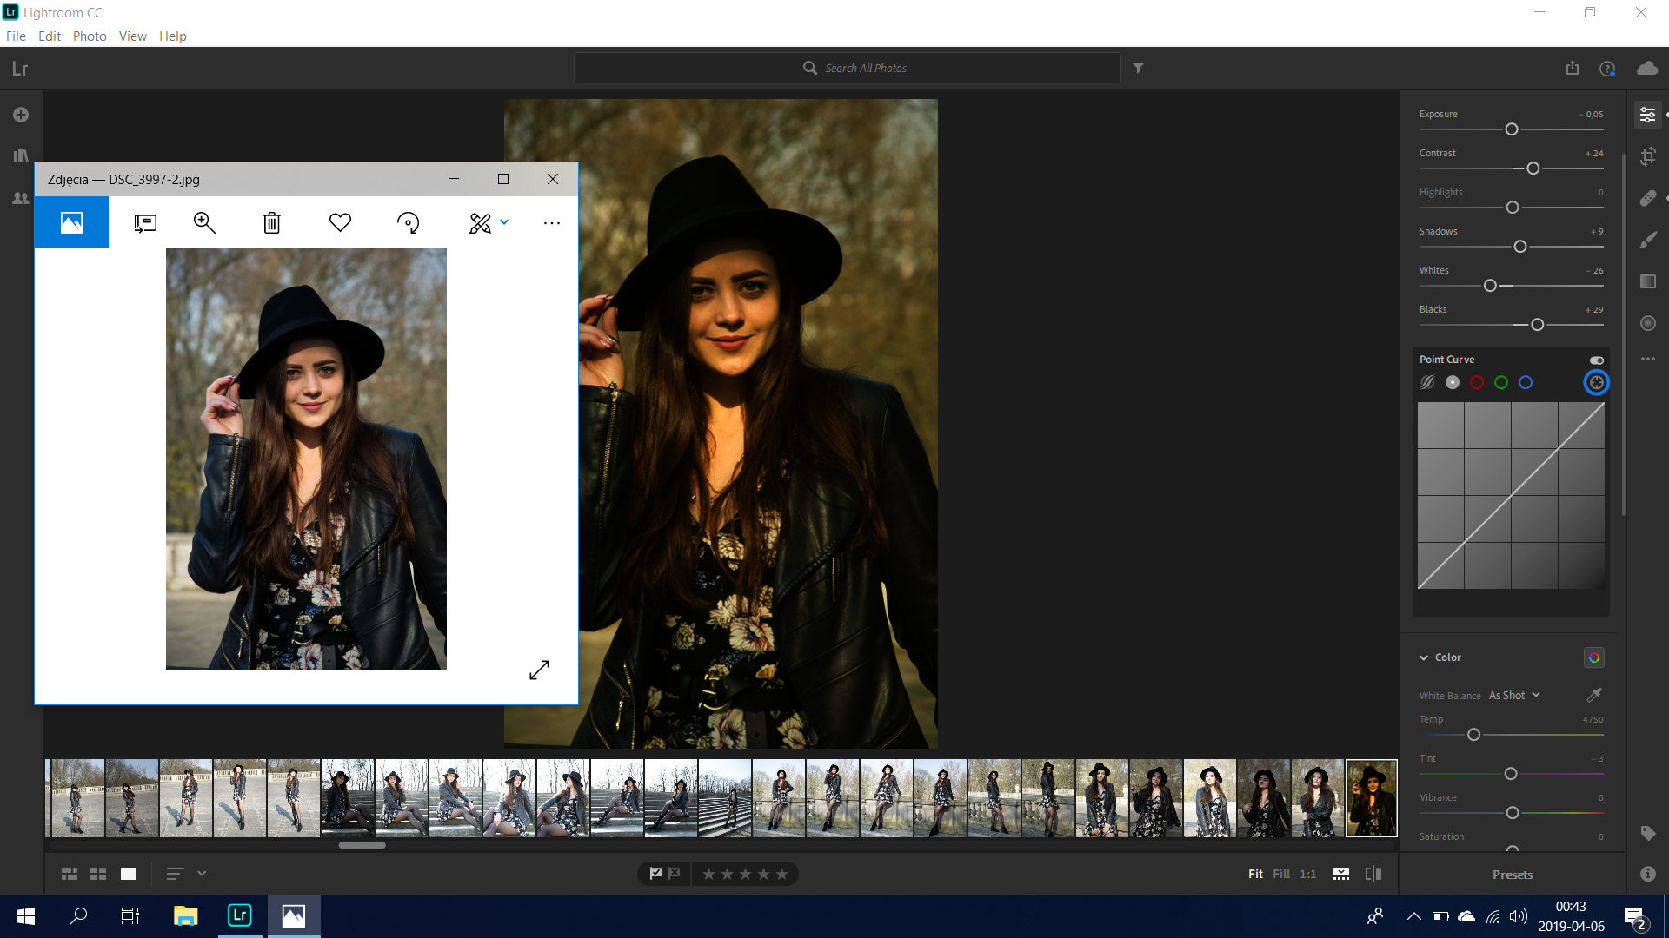Open sort order dropdown arrow
This screenshot has height=938, width=1669.
coord(202,874)
